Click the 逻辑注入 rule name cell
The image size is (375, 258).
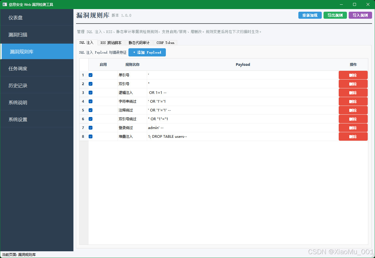pos(133,93)
